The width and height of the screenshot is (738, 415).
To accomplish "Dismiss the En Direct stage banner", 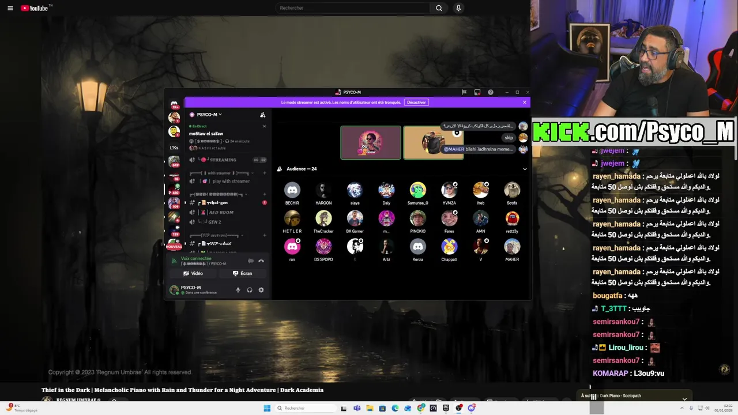I will click(264, 126).
